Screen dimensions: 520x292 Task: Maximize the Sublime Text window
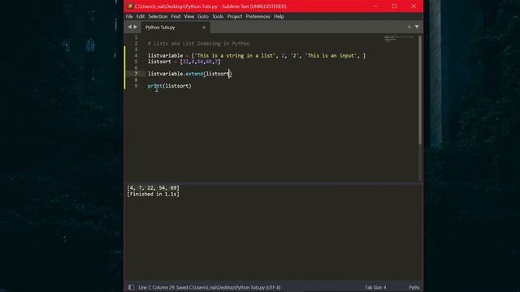click(x=394, y=6)
